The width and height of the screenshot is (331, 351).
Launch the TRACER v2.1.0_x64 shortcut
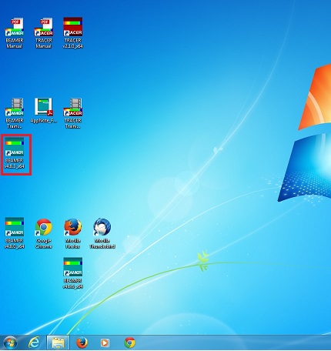73,33
